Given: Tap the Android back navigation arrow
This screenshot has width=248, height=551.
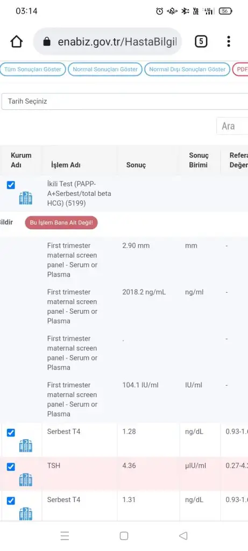Looking at the screenshot, I should [183, 535].
